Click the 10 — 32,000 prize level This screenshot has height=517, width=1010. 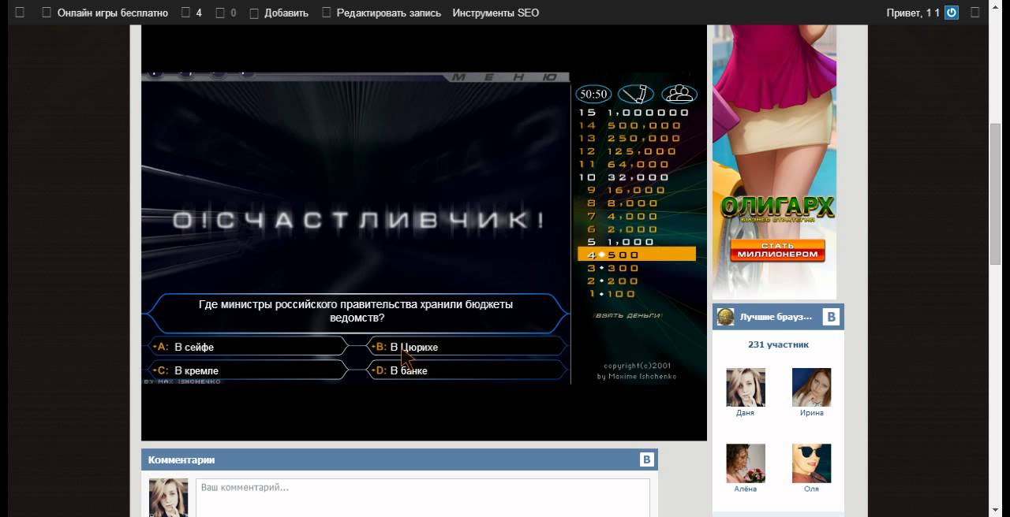(623, 177)
